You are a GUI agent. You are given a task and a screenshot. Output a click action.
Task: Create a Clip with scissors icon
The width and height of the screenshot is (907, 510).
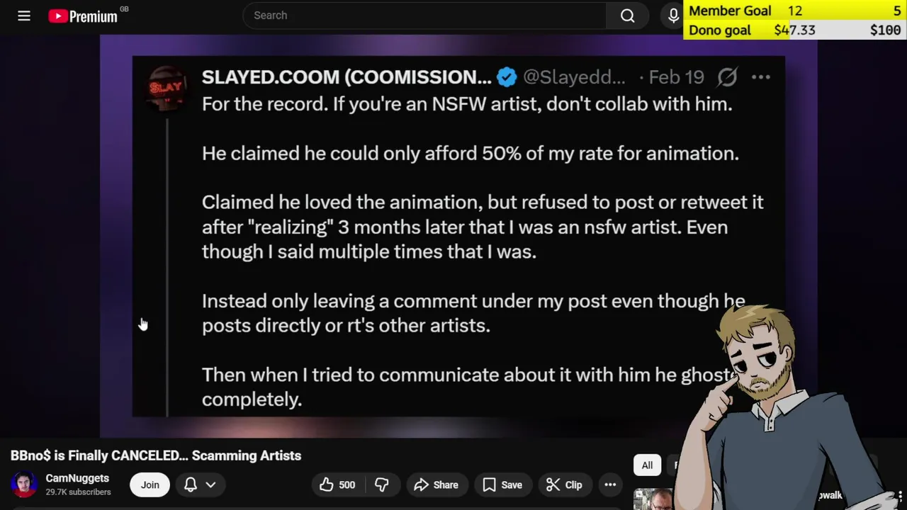[564, 484]
